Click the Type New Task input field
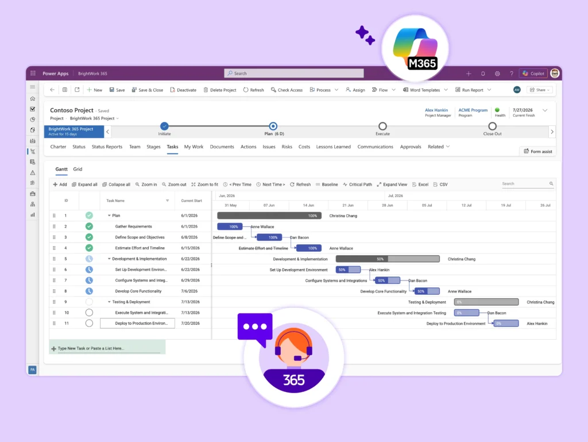Viewport: 588px width, 442px height. click(x=107, y=348)
